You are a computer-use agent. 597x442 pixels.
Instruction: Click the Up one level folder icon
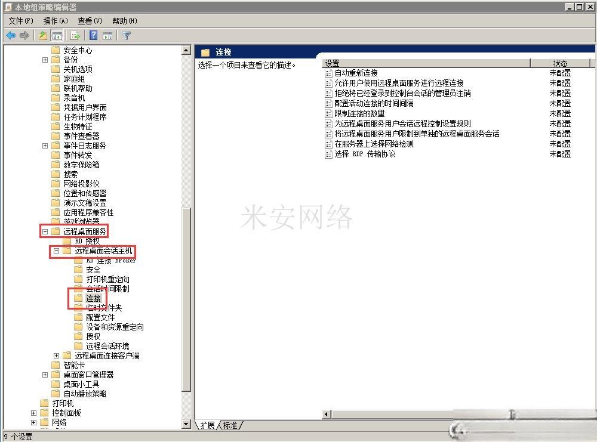tap(42, 36)
